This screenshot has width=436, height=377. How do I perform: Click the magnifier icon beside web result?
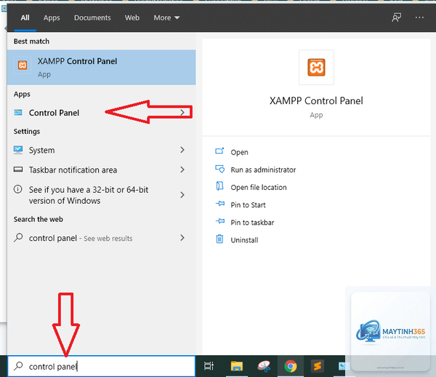[x=18, y=238]
